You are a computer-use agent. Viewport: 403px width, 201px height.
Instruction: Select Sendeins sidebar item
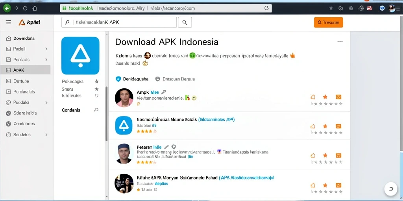(x=22, y=134)
